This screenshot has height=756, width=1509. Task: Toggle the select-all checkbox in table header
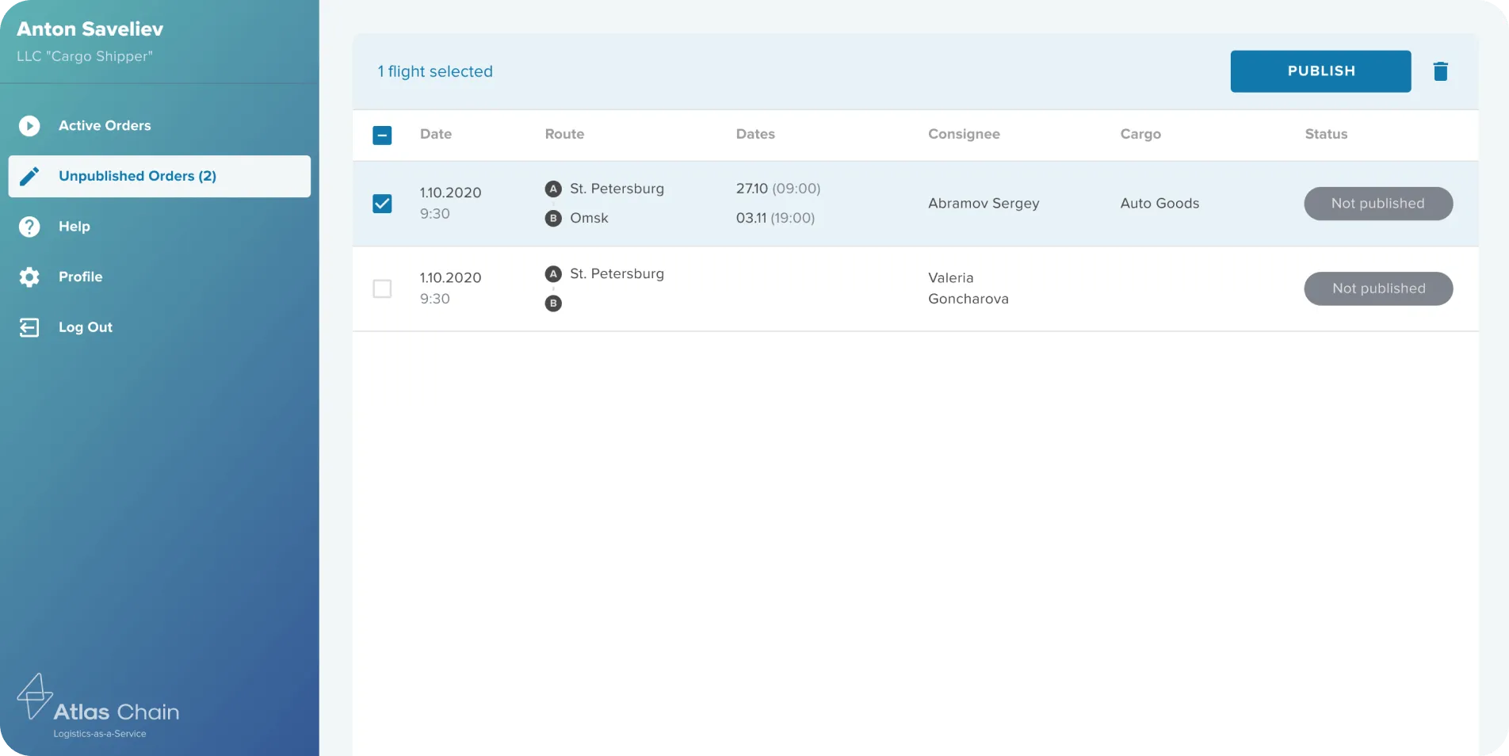click(382, 135)
